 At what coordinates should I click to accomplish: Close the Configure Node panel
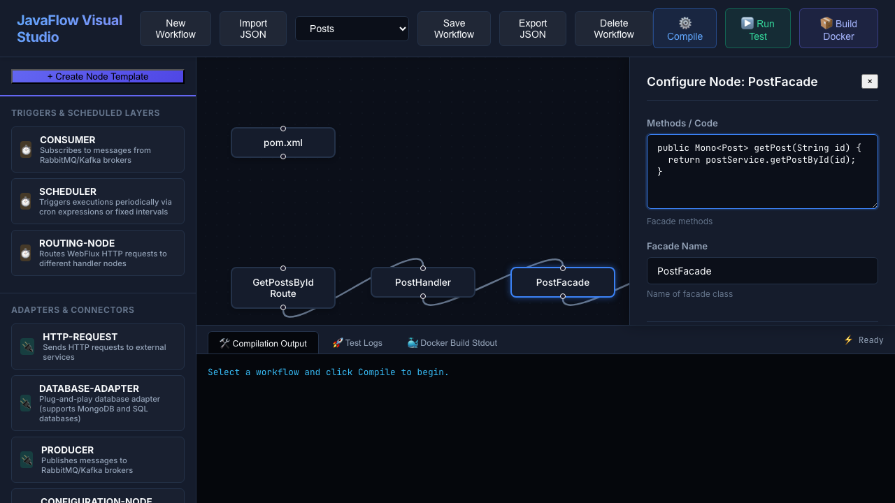pos(870,82)
